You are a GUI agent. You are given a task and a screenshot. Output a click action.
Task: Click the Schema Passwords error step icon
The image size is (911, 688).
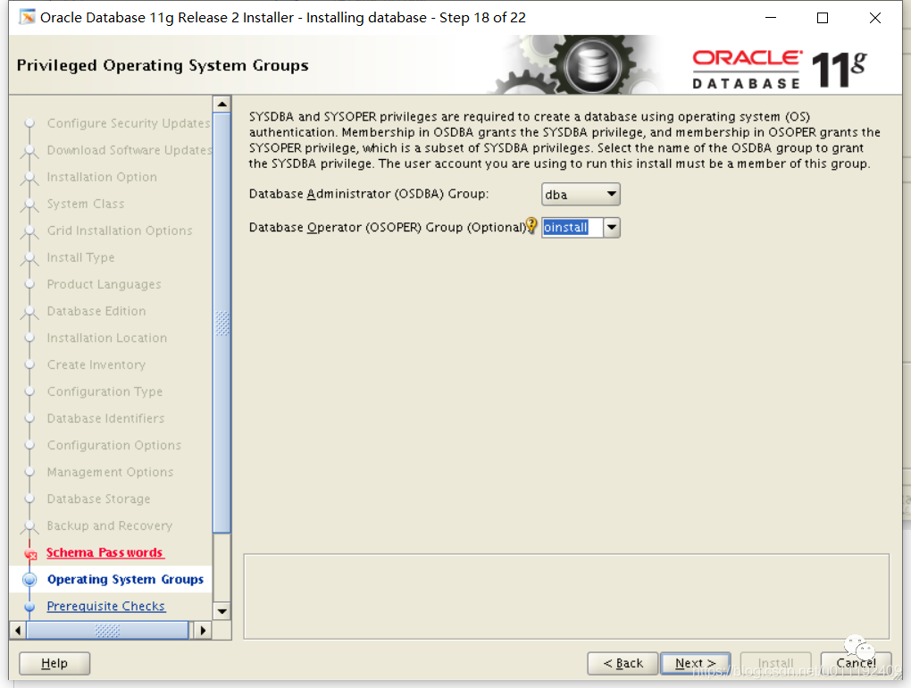30,554
